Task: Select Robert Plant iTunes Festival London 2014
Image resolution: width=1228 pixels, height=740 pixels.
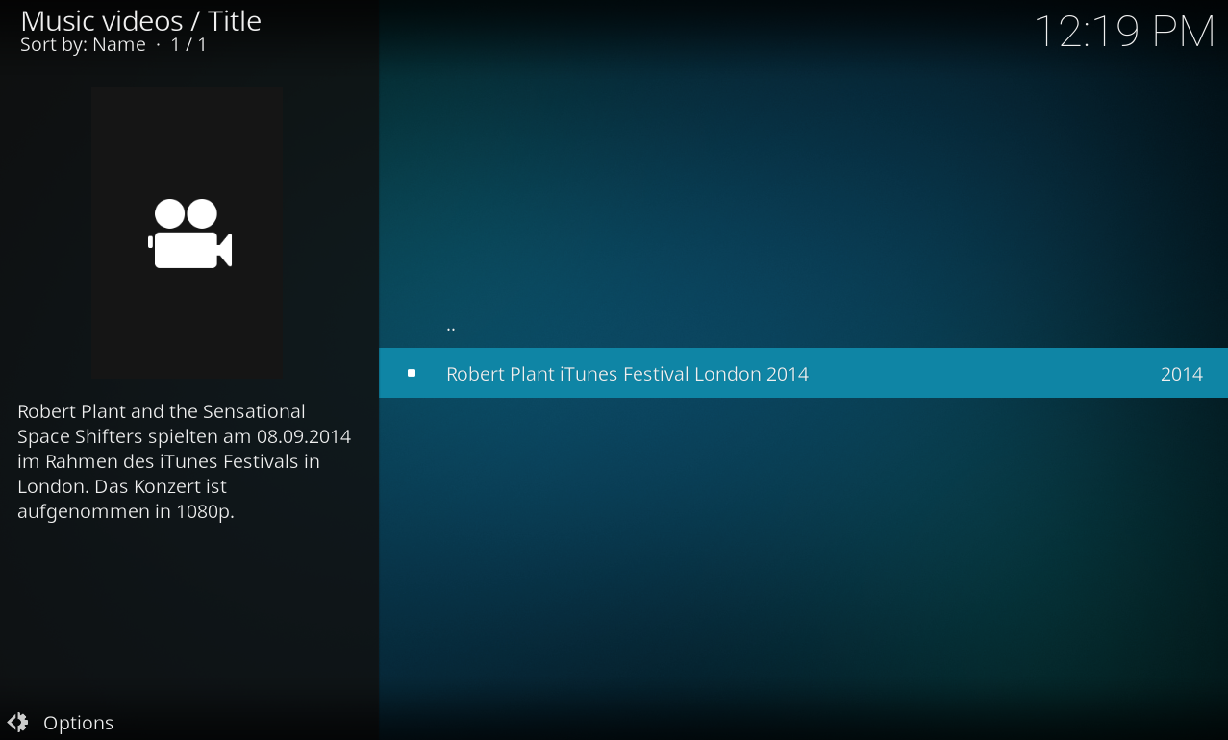Action: [803, 373]
